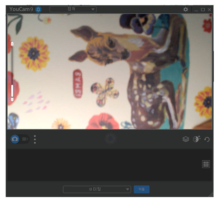Screen dimensions: 219x202
Task: Switch to video recording mode
Action: pos(25,139)
